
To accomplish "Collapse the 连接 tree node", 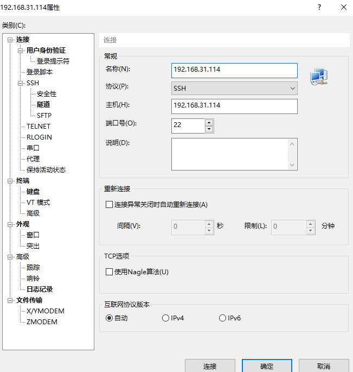I will point(10,40).
